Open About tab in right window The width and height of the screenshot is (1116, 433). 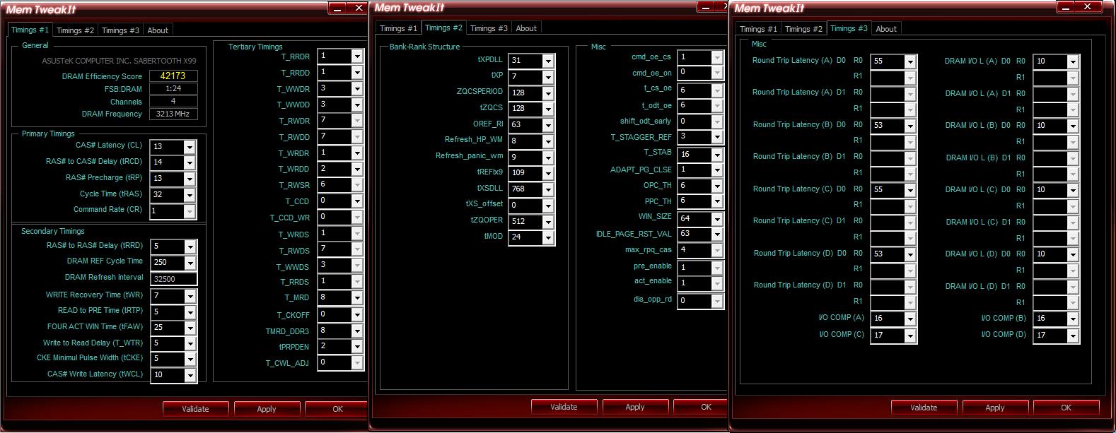pos(886,29)
